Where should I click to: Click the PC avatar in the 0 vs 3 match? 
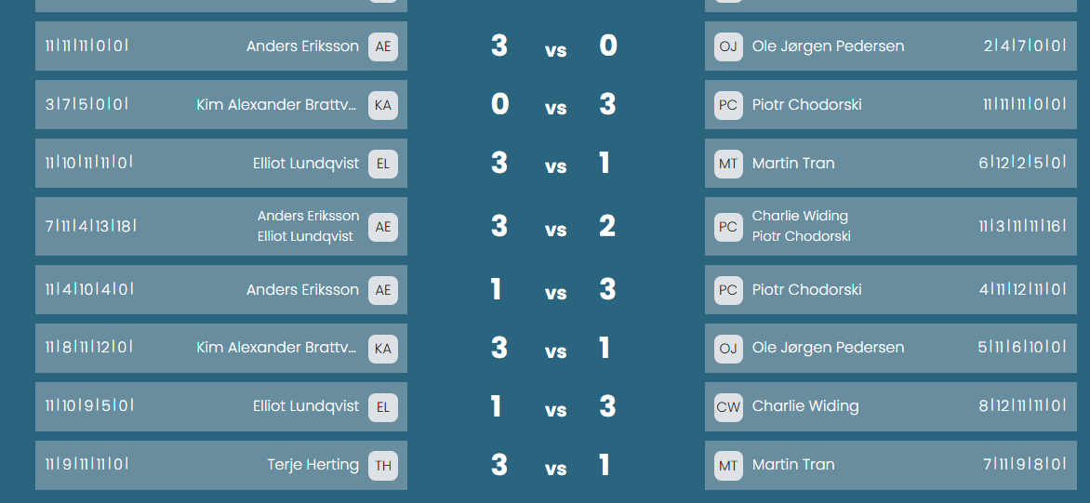tap(728, 105)
